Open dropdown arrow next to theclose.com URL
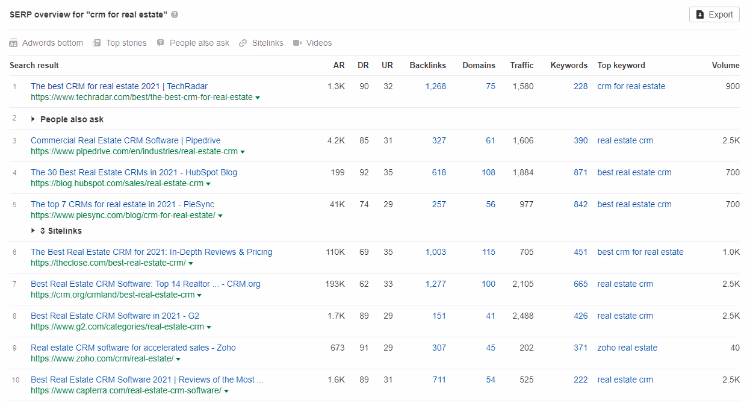The width and height of the screenshot is (747, 403). click(191, 263)
